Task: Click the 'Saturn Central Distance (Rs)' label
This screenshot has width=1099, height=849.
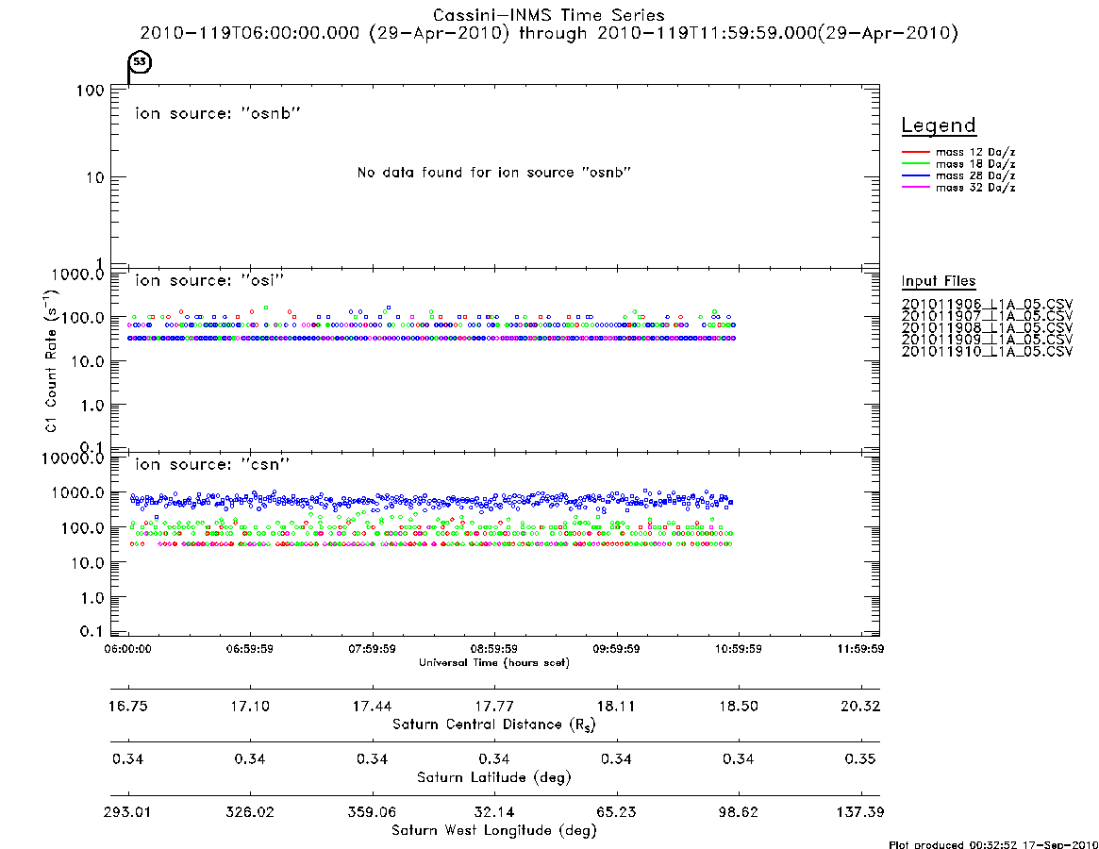Action: pyautogui.click(x=494, y=724)
